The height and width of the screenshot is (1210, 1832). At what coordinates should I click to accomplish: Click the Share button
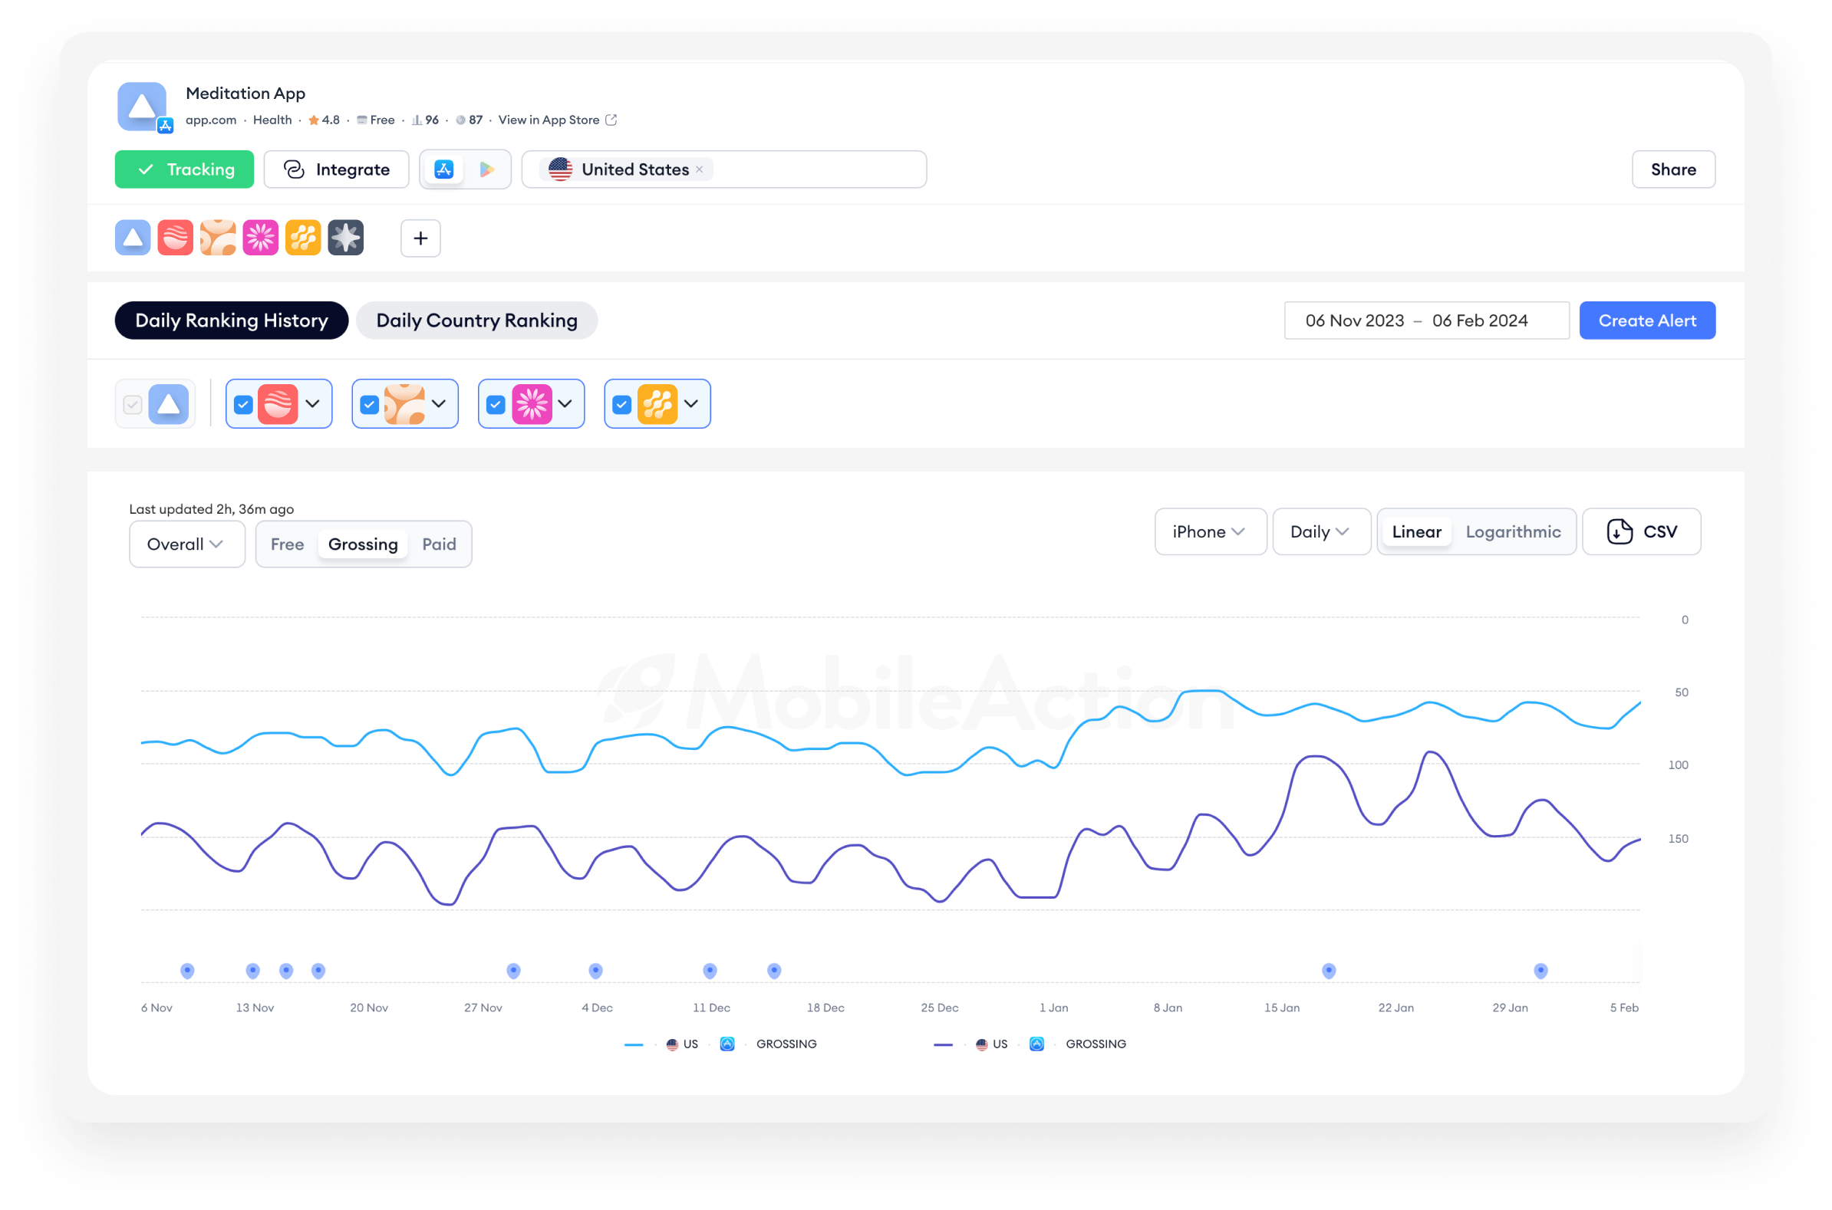1674,169
